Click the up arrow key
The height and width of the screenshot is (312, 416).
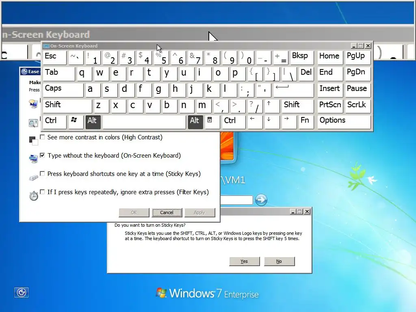tap(272, 106)
